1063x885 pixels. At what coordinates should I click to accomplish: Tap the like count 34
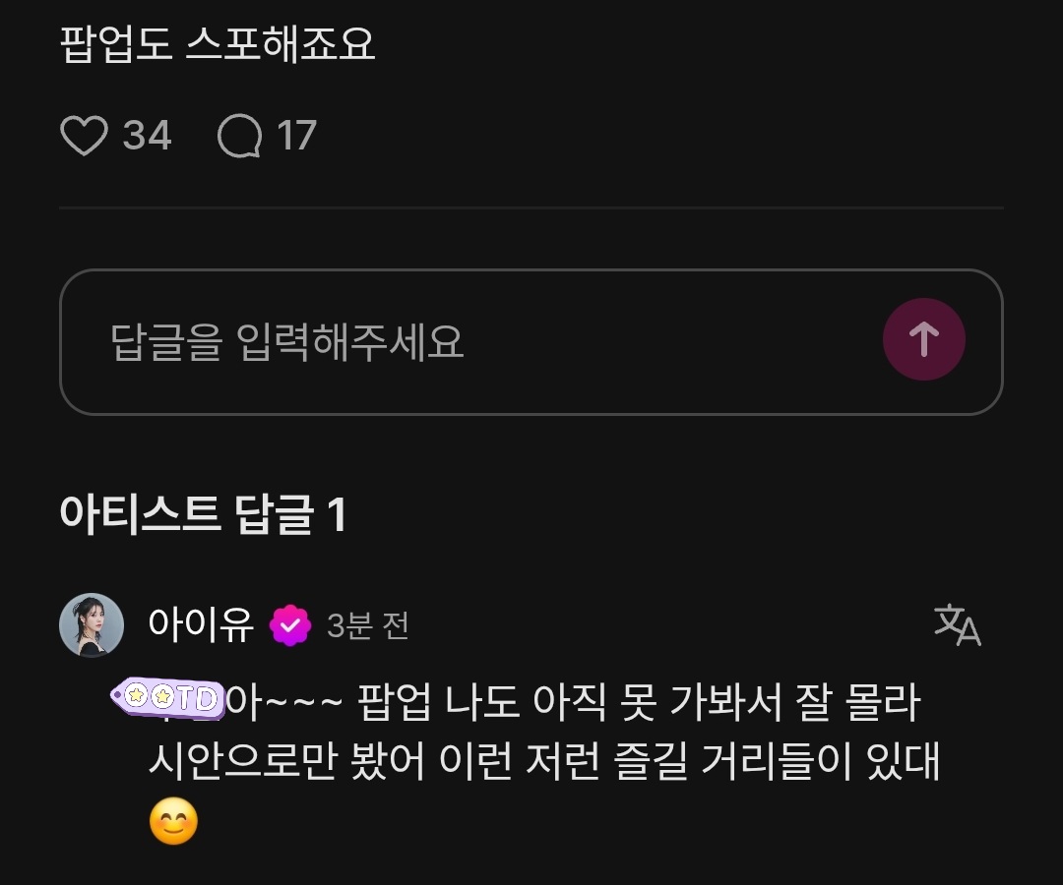coord(147,136)
